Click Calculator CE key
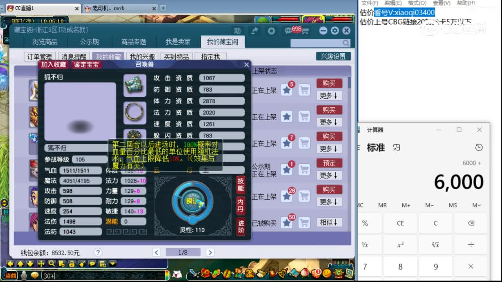Viewport: 502px width, 282px height. click(400, 223)
